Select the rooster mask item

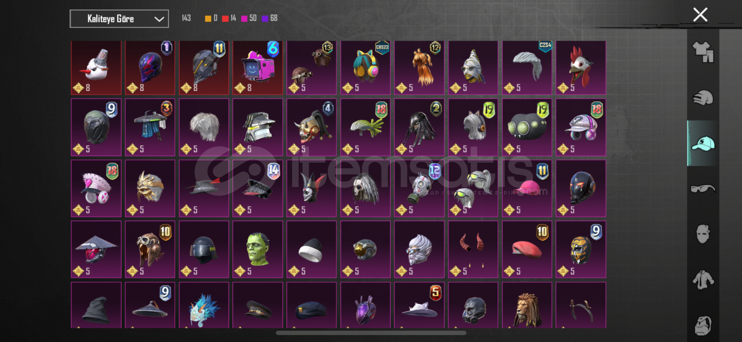(x=581, y=67)
